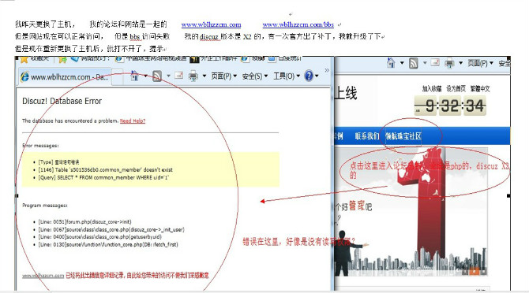Click the RSS feeds icon in left browser
This screenshot has width=529, height=293.
coord(157,76)
